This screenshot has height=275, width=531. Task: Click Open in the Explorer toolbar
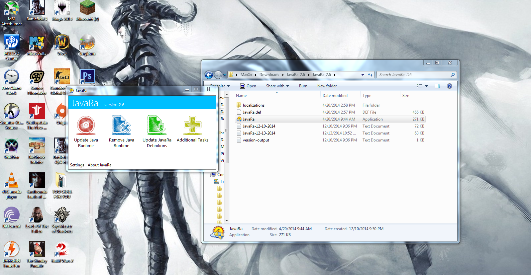(248, 86)
